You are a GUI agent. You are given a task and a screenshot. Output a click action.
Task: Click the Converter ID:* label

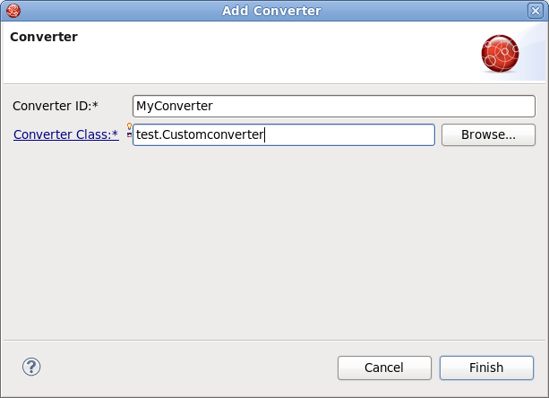56,106
